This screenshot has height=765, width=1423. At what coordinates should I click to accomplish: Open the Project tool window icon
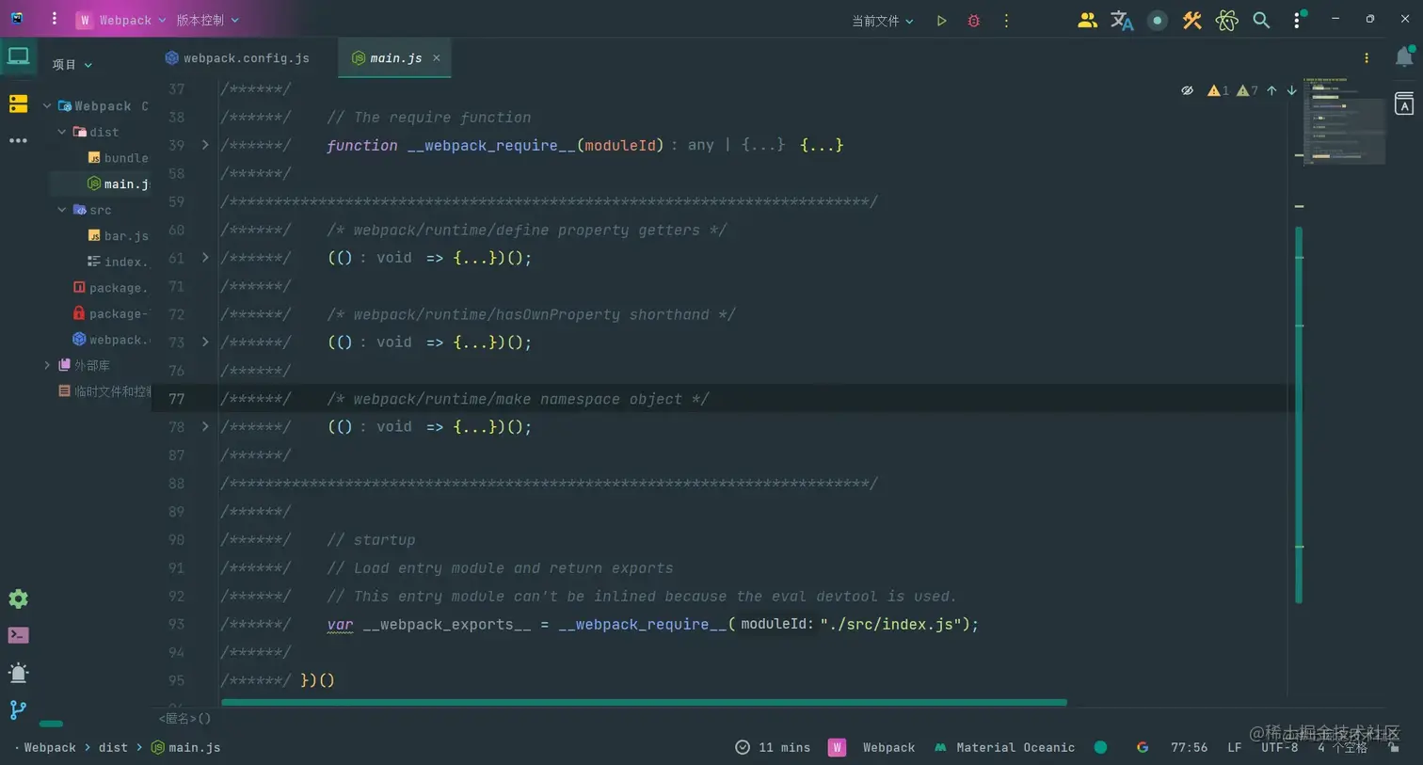18,56
